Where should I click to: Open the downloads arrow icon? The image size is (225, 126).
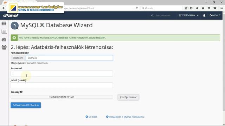click(x=197, y=8)
